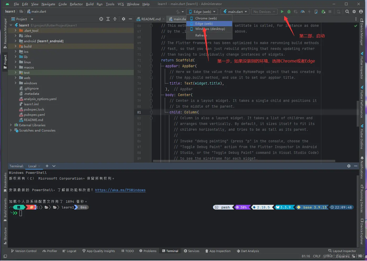Open the Flutter Outline side panel

[362, 137]
